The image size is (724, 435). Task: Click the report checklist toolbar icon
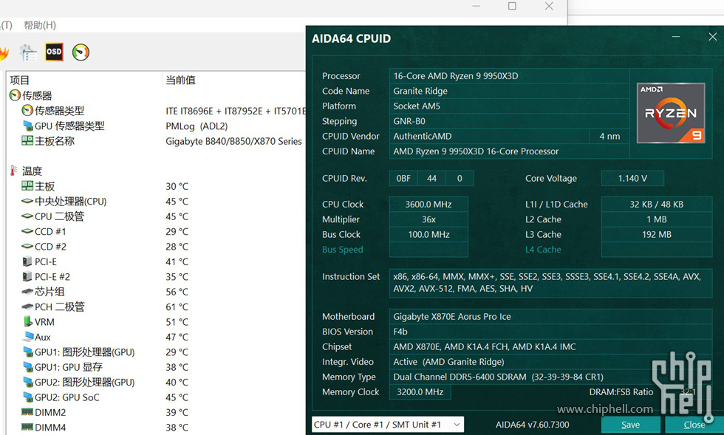coord(28,52)
